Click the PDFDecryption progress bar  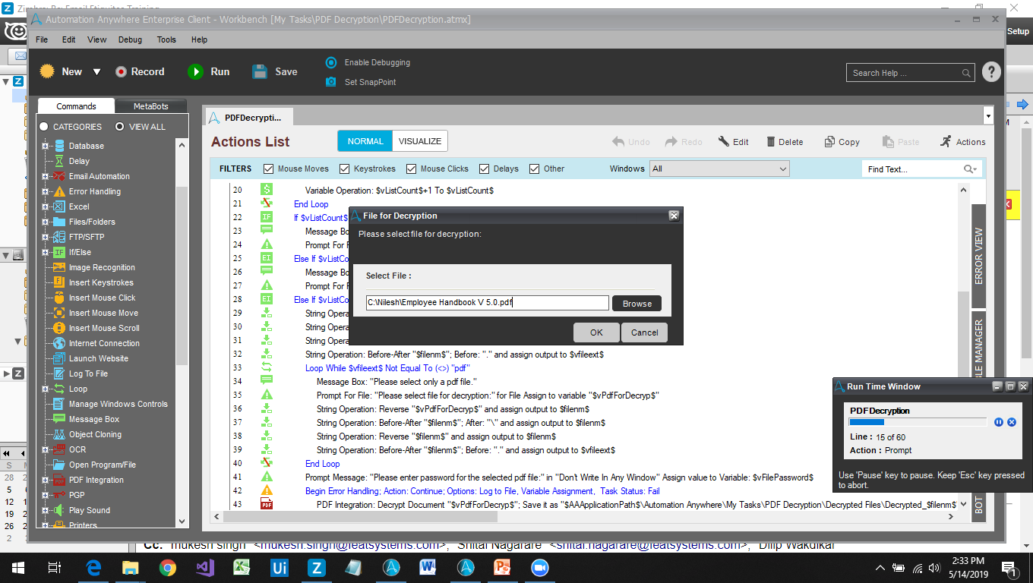(x=918, y=422)
